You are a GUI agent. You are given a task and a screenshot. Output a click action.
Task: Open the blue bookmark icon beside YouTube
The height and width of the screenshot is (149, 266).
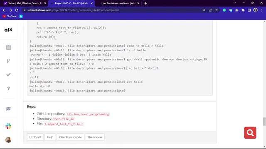pyautogui.click(x=21, y=16)
